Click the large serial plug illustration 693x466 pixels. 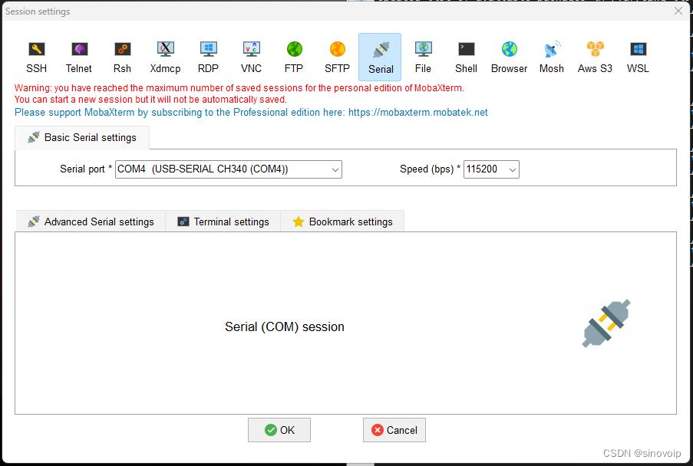point(606,323)
